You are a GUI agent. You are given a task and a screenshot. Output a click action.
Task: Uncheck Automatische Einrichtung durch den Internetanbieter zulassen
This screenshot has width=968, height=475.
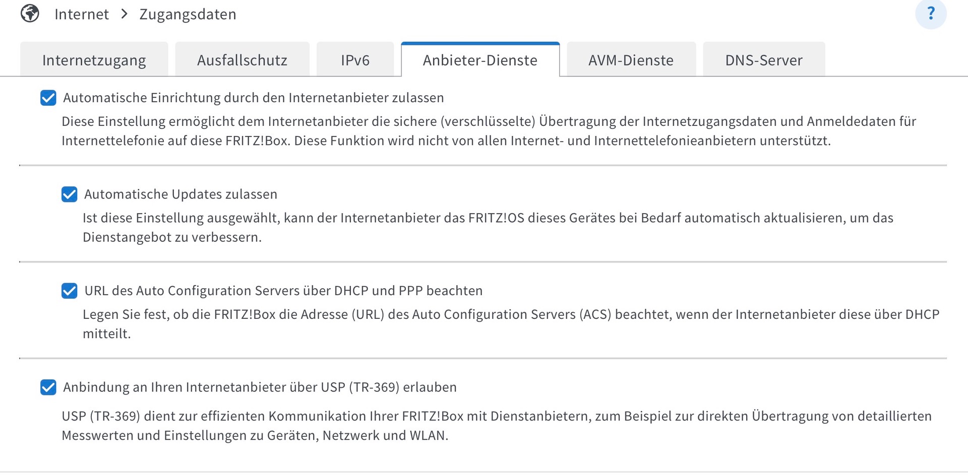48,98
